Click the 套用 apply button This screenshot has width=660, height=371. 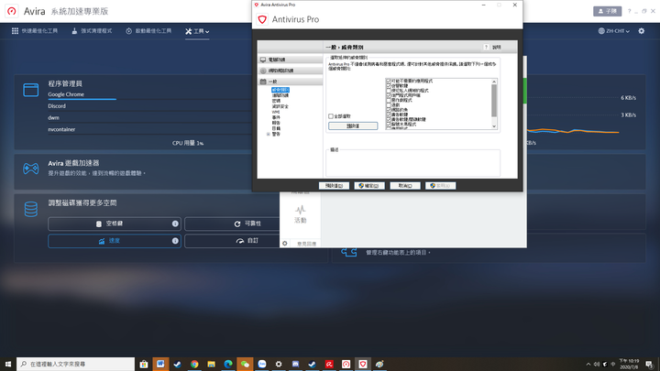(x=440, y=185)
